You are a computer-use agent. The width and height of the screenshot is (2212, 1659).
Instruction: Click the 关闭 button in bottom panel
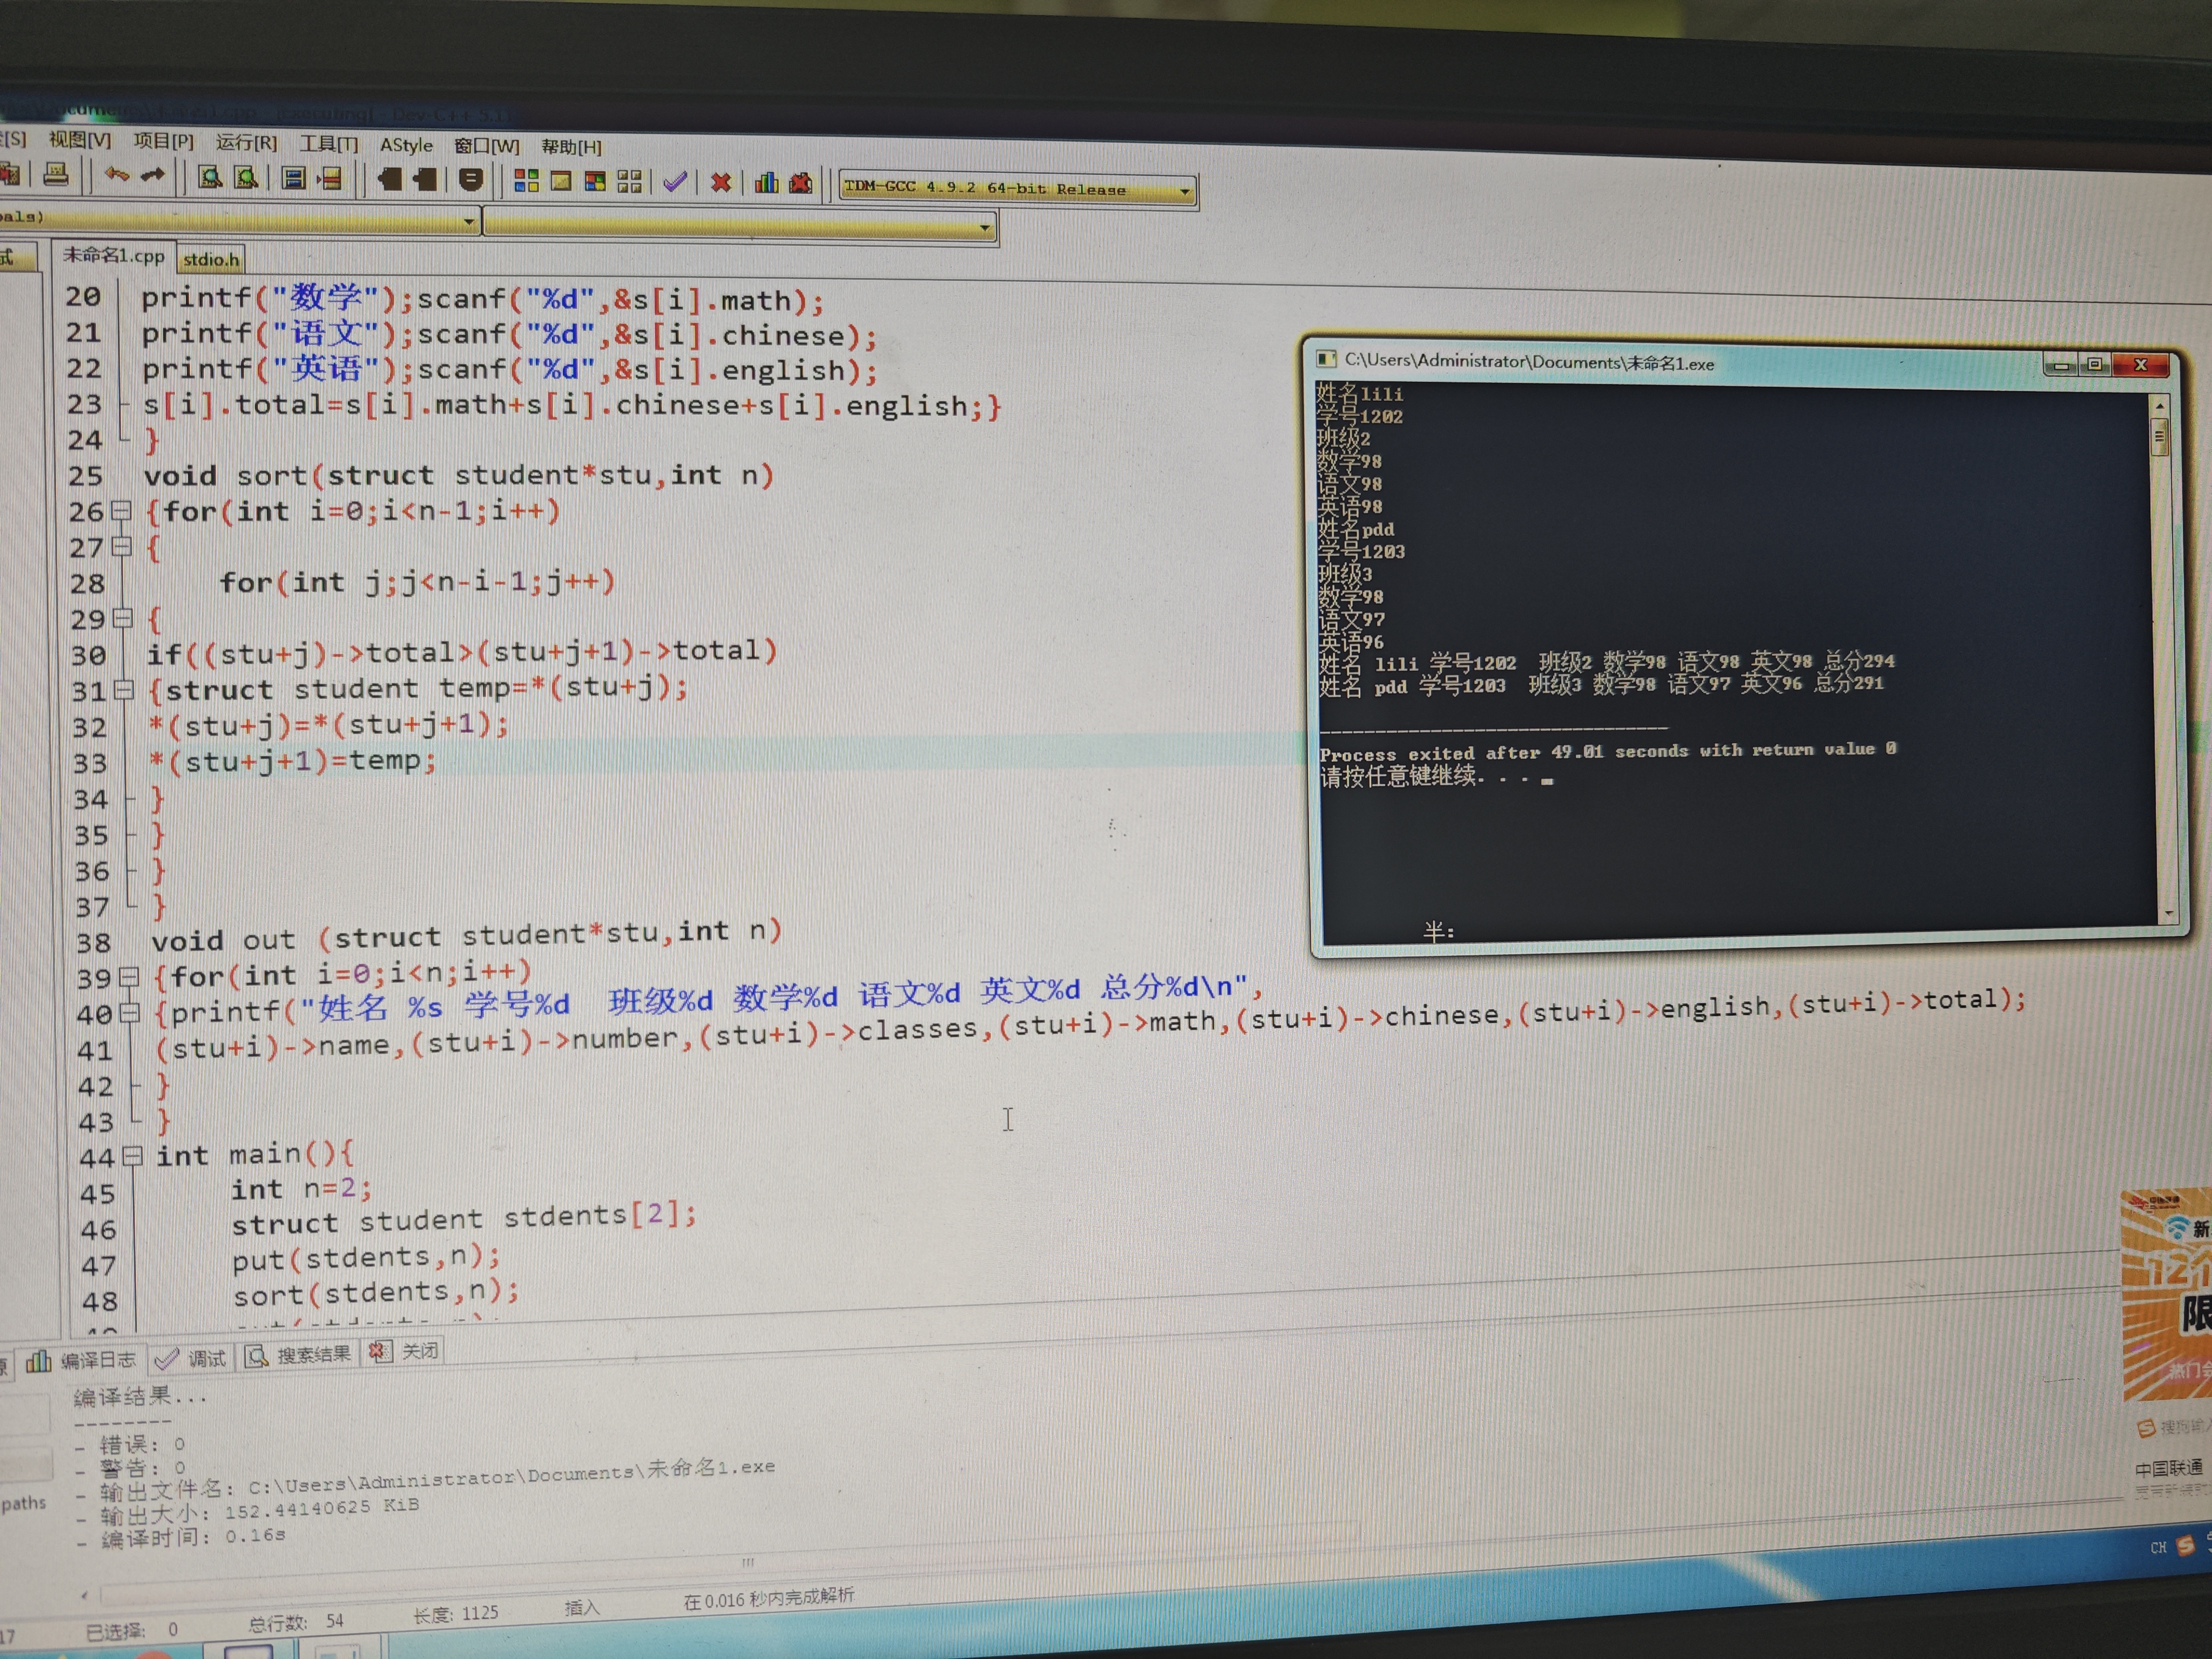click(x=406, y=1352)
